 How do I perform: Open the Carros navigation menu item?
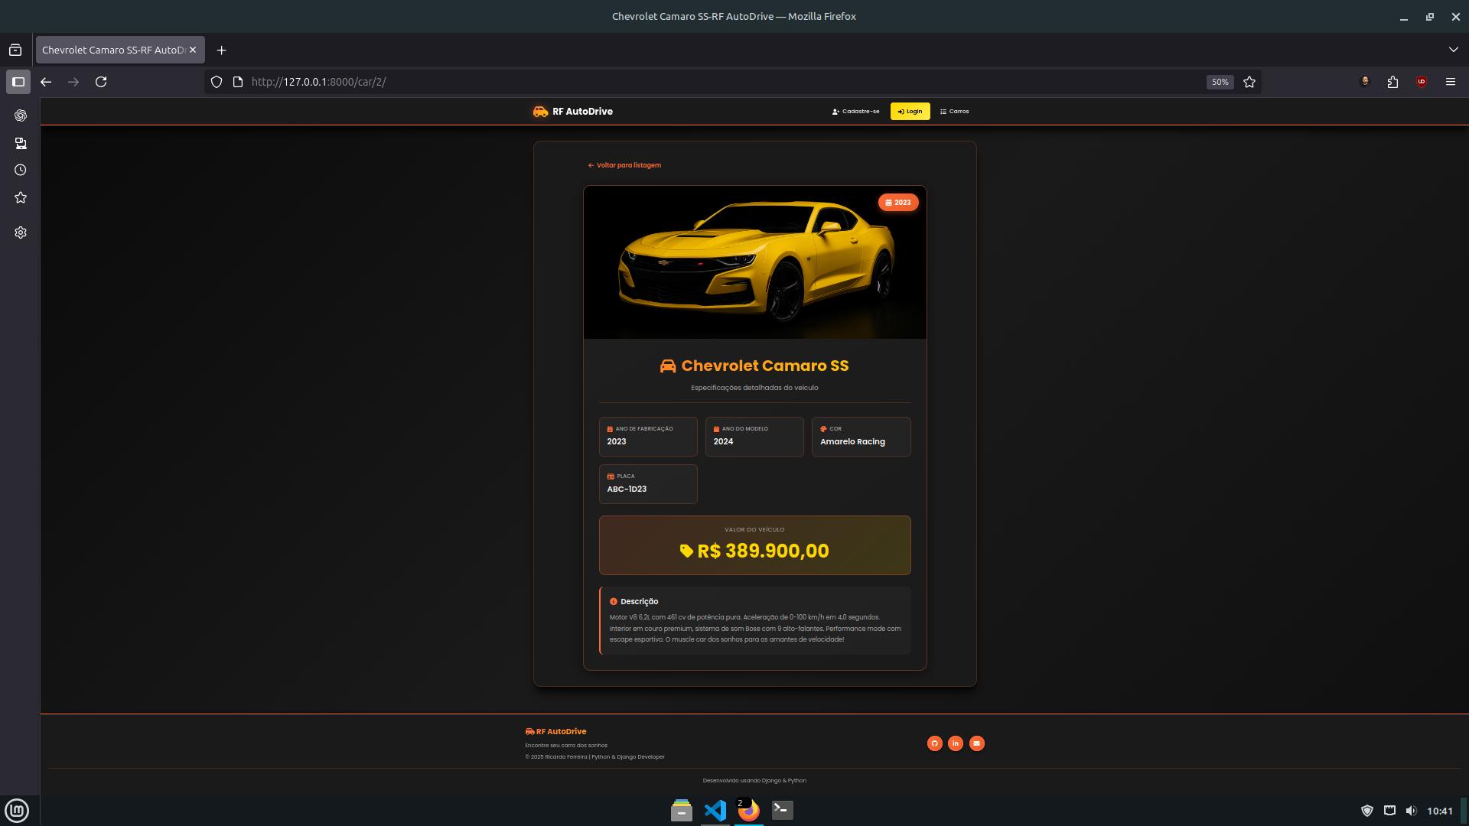click(954, 112)
